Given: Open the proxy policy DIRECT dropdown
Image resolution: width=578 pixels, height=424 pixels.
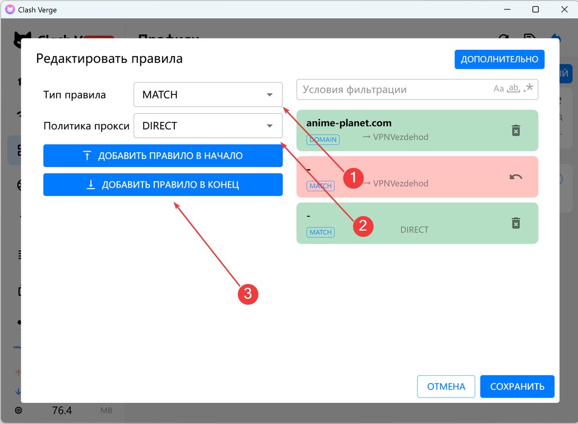Looking at the screenshot, I should pos(208,126).
